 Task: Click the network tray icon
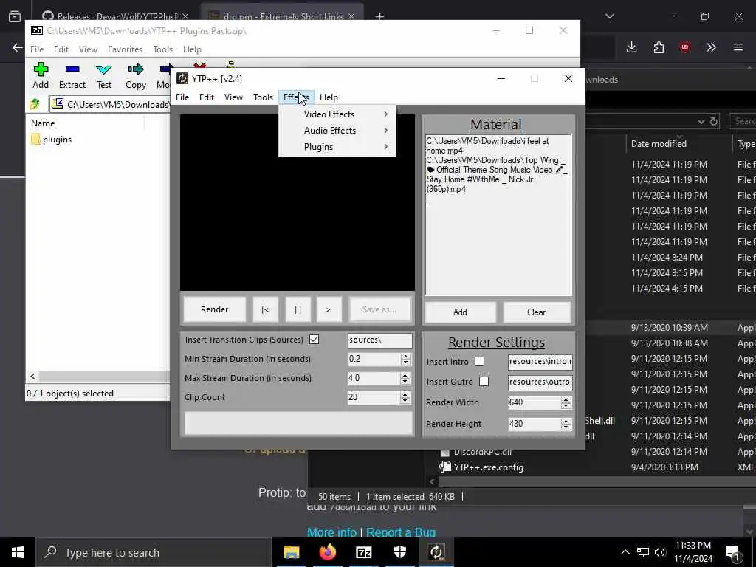pos(643,552)
